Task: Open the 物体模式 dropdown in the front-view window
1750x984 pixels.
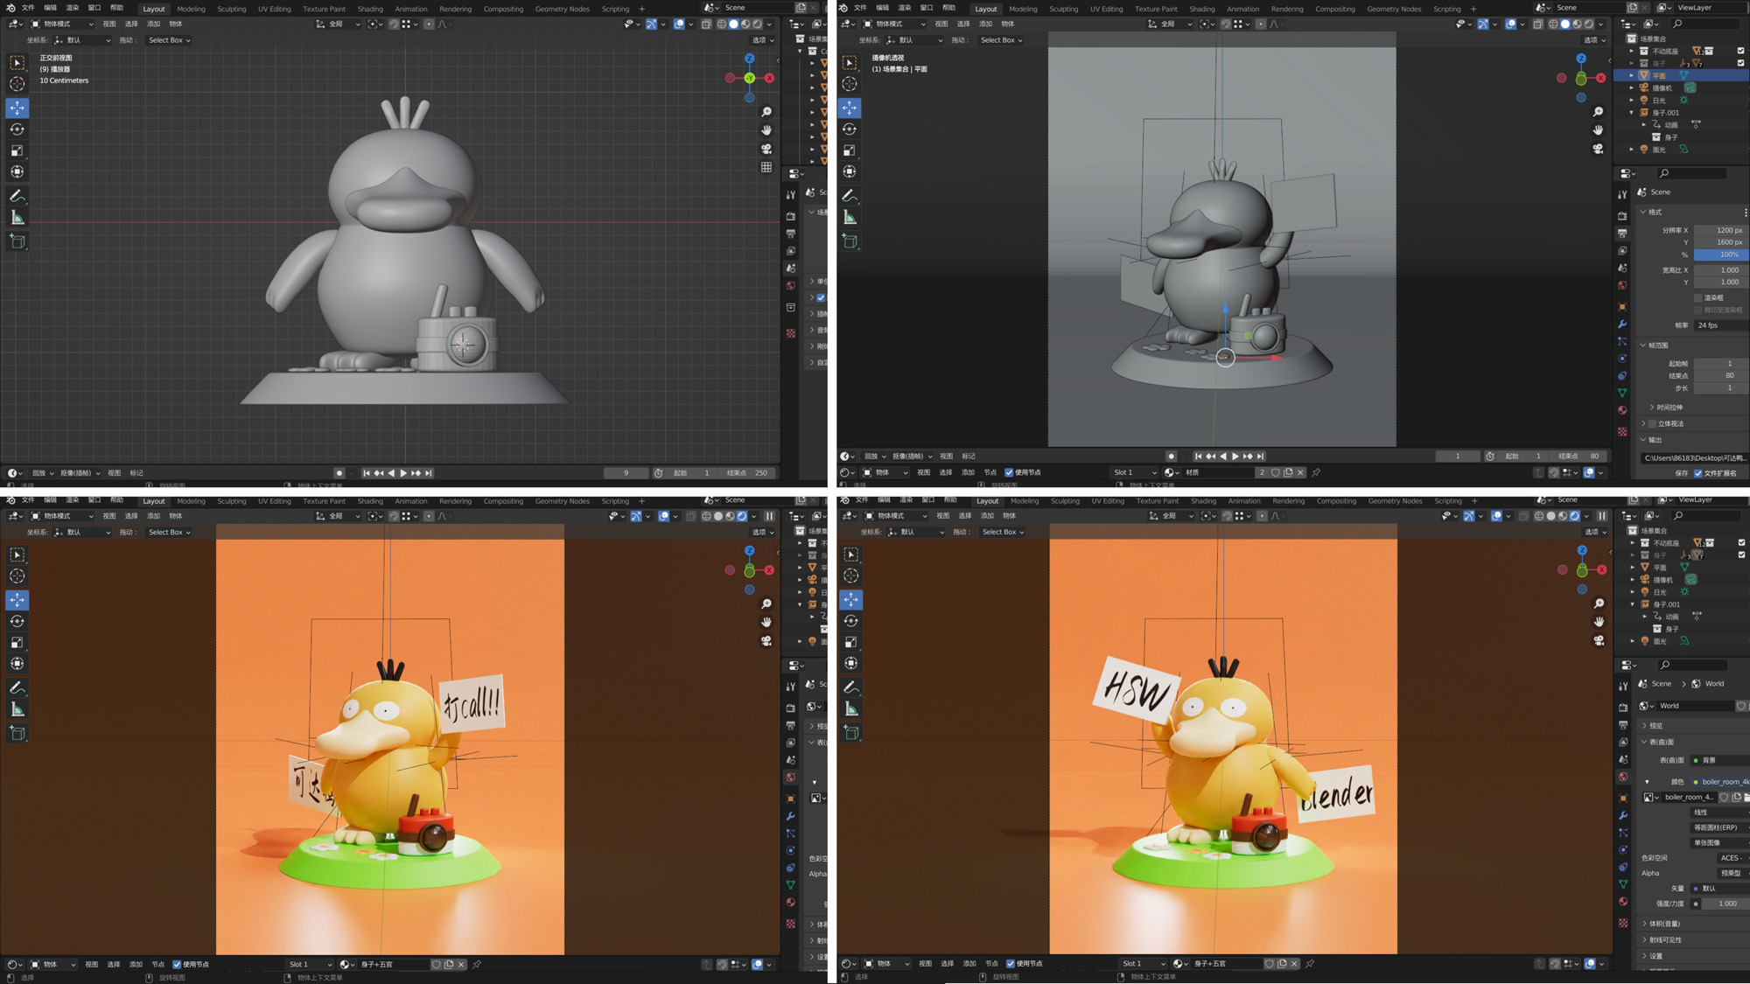Action: [x=62, y=24]
